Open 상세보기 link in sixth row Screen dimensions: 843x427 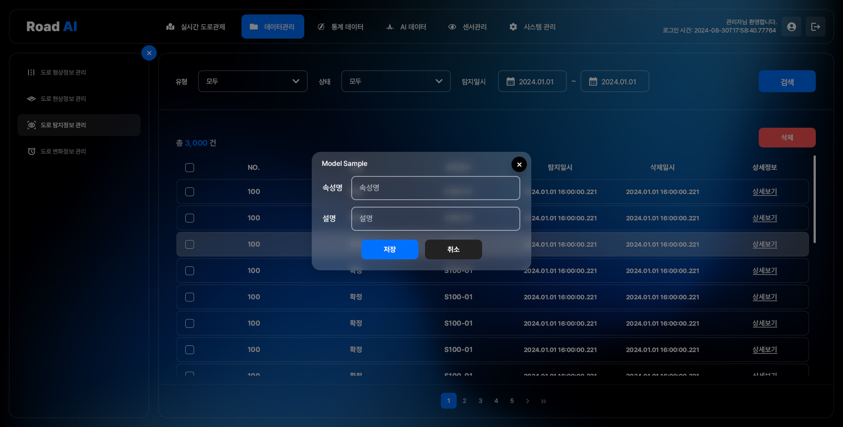[764, 323]
